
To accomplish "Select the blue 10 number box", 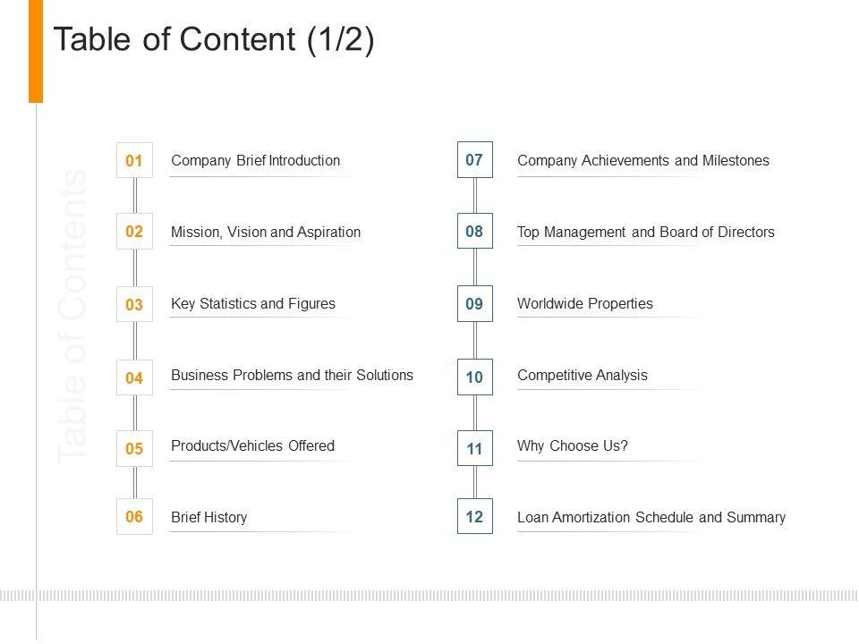I will 474,378.
